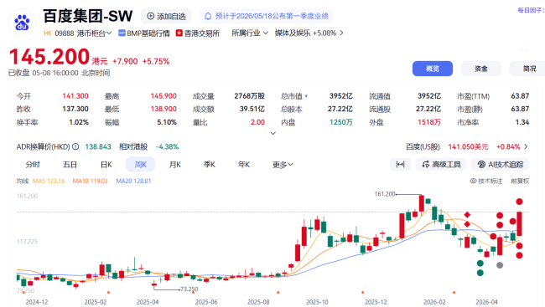
Task: Click the 每日因子 panel link
Action: tap(531, 10)
